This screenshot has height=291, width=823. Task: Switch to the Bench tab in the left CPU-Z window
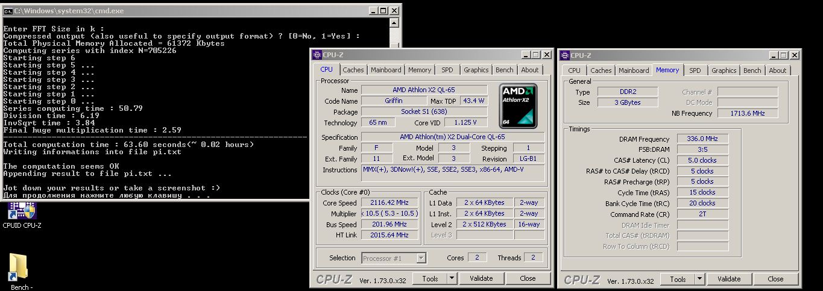505,70
